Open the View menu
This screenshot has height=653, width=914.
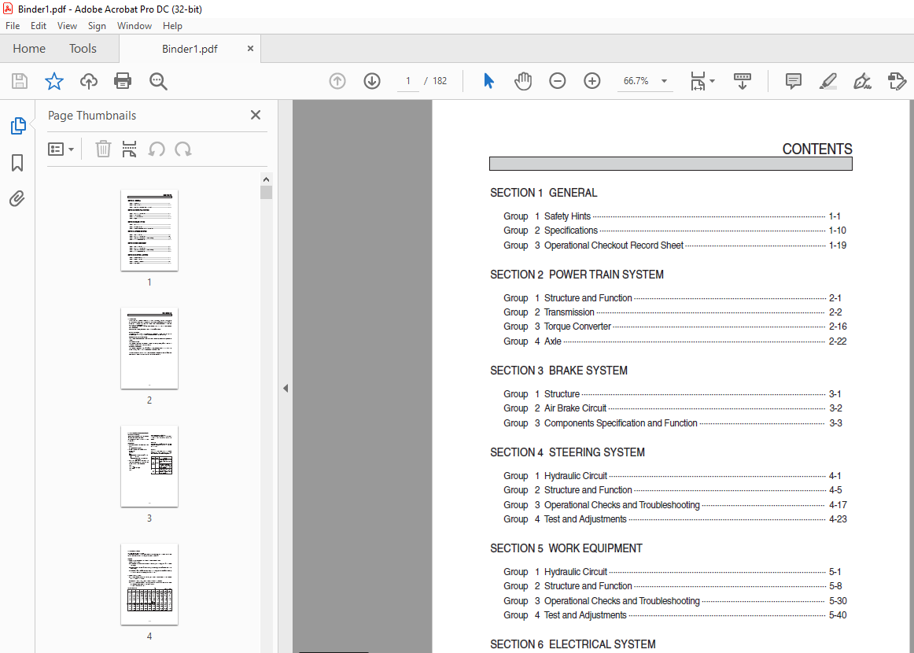67,26
